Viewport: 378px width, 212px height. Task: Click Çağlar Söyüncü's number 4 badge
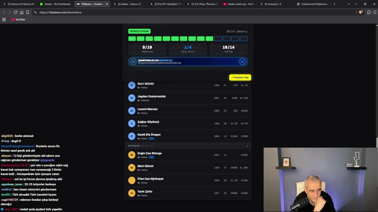click(x=132, y=123)
